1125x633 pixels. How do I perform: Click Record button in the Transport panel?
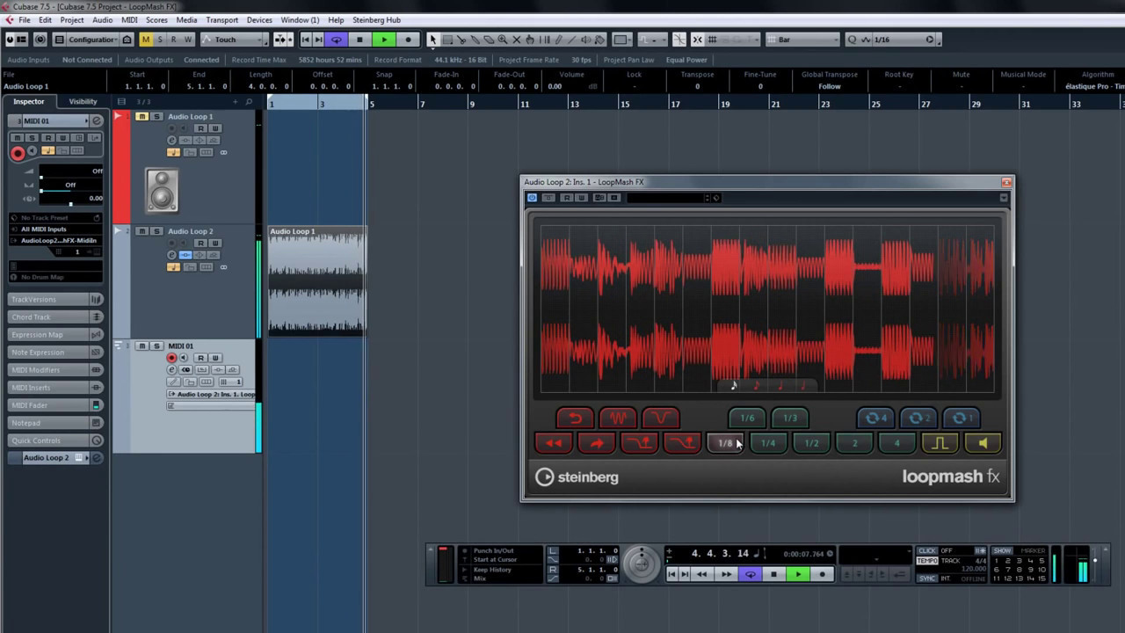click(x=822, y=575)
